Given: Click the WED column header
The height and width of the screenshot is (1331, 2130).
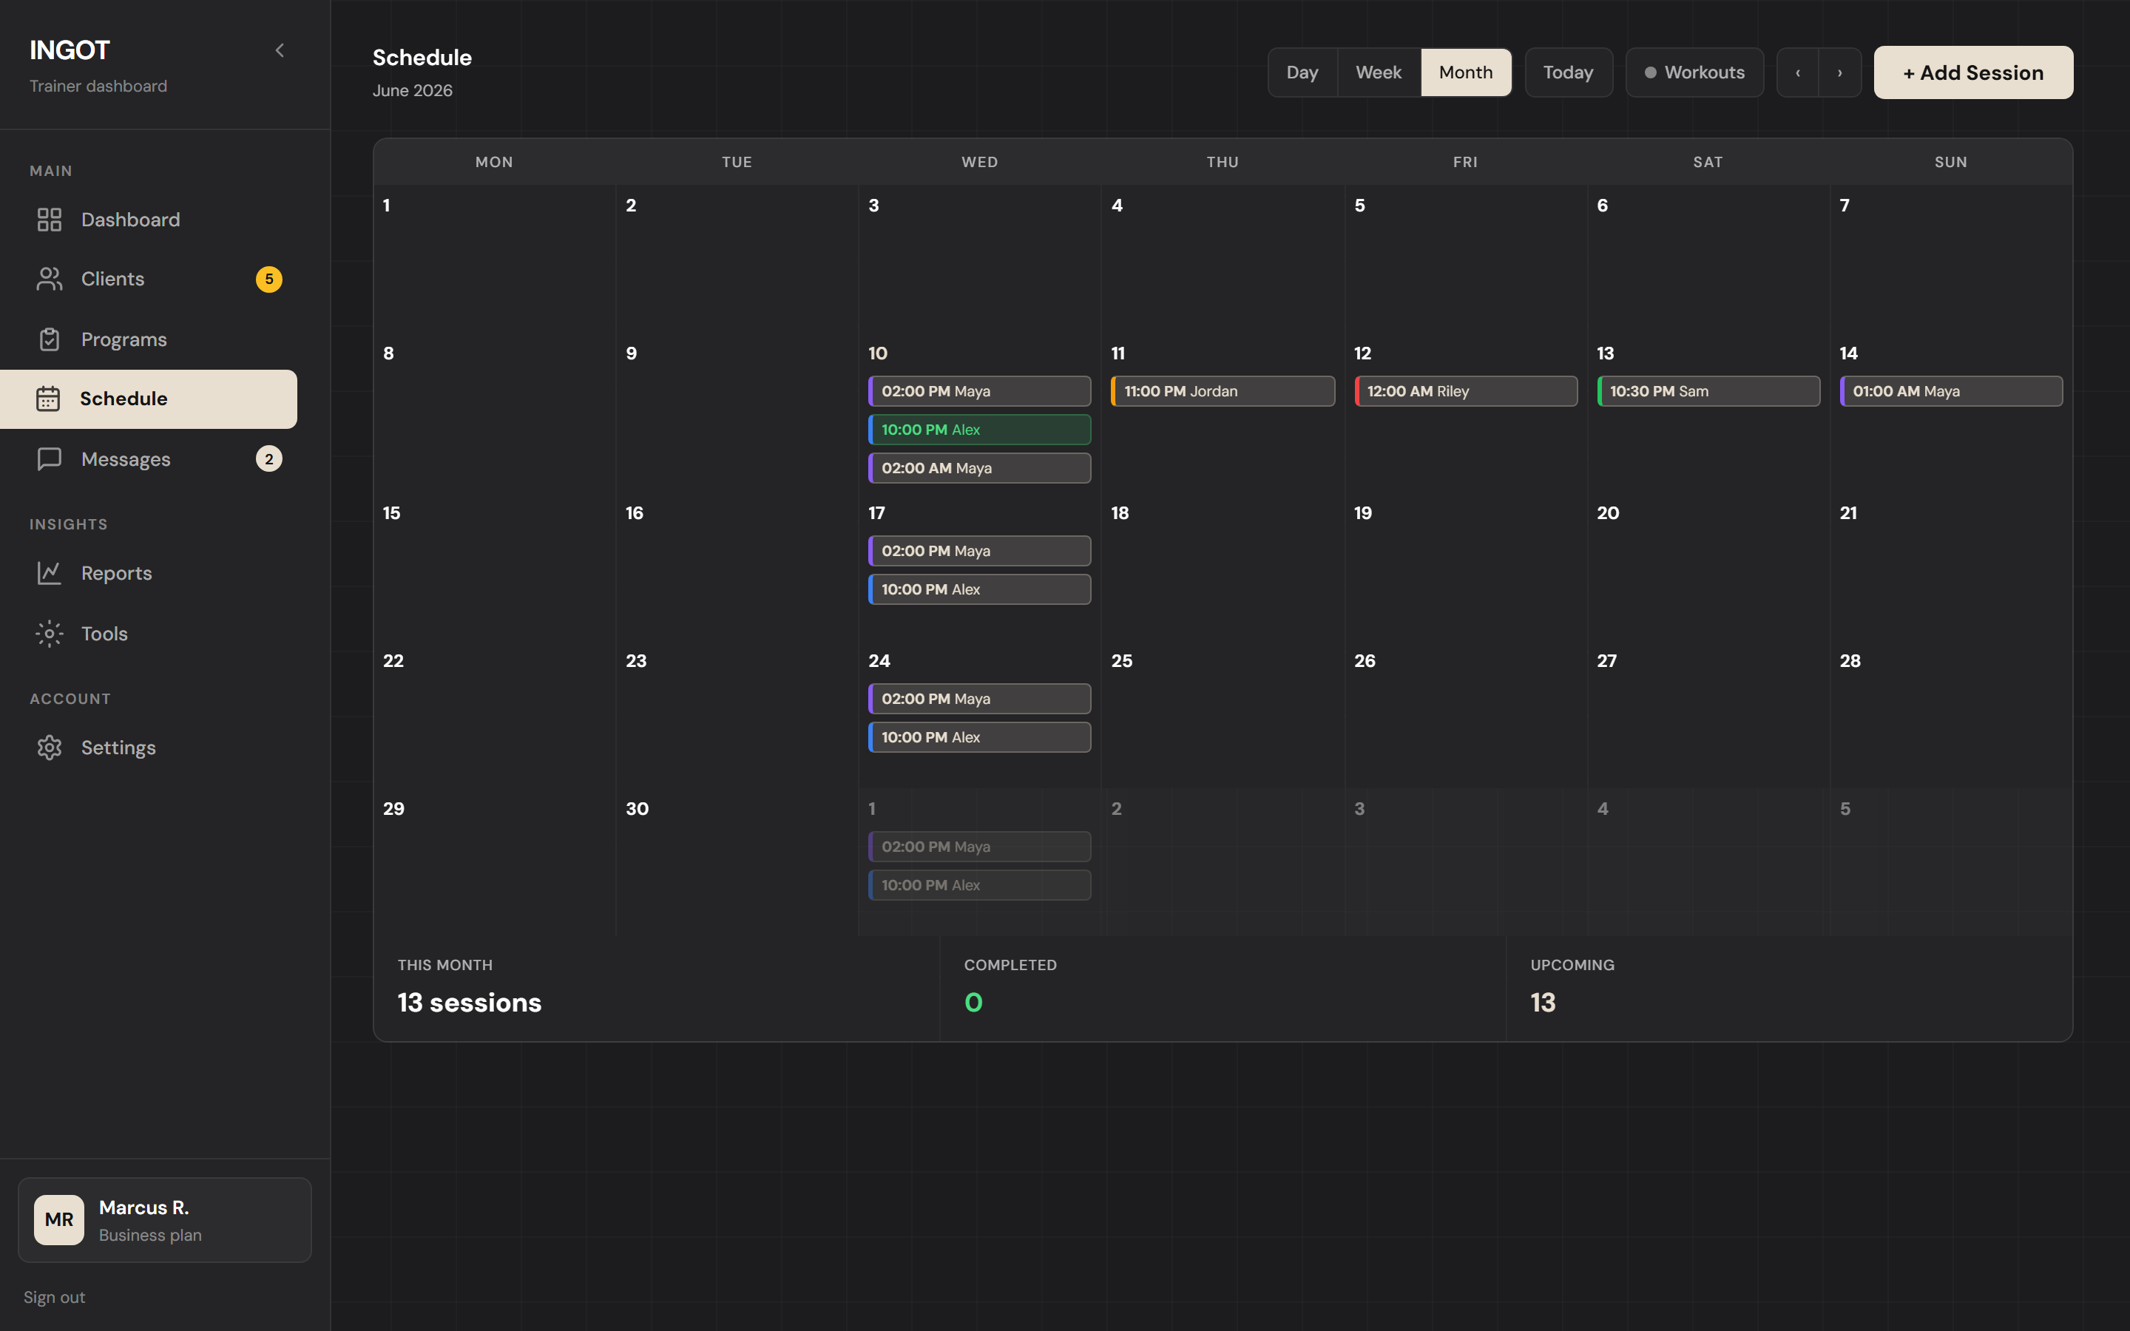Looking at the screenshot, I should (980, 162).
